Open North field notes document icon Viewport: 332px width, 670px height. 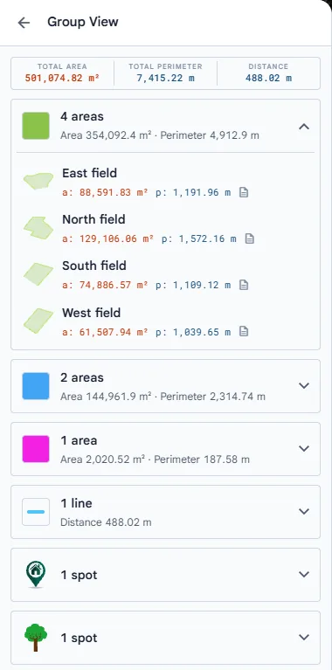(x=250, y=238)
